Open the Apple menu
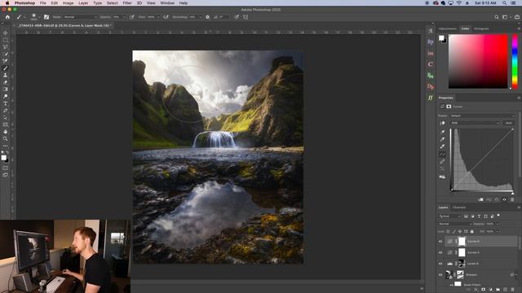This screenshot has height=293, width=522. tap(7, 3)
